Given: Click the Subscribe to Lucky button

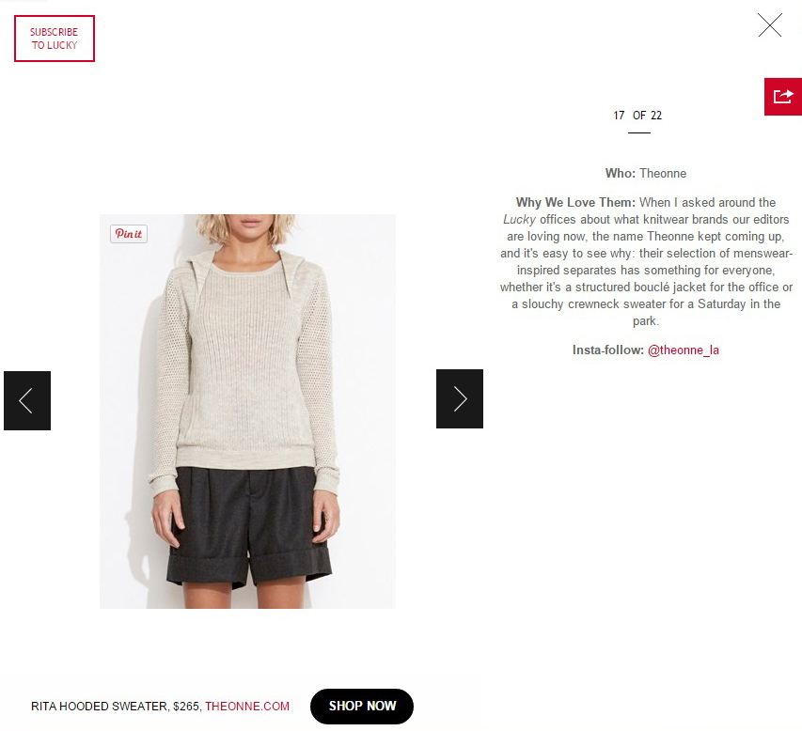Looking at the screenshot, I should point(55,39).
